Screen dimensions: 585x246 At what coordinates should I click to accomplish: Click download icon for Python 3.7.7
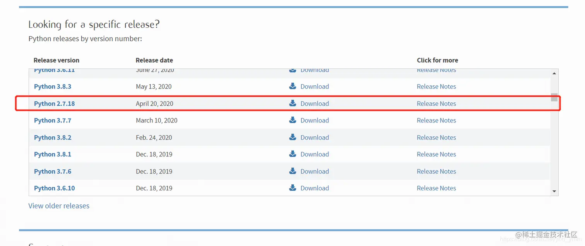click(292, 120)
